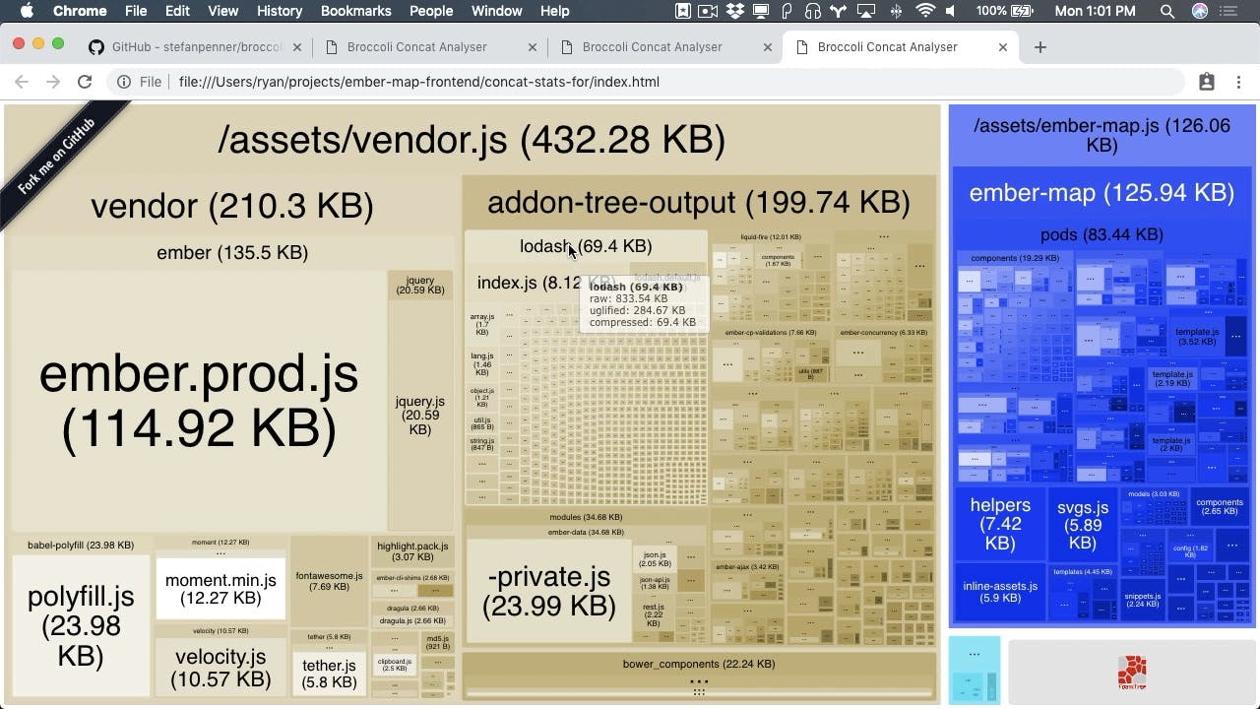This screenshot has width=1260, height=709.
Task: Select the snippets.js (2.24 KB) cell
Action: coord(1143,600)
